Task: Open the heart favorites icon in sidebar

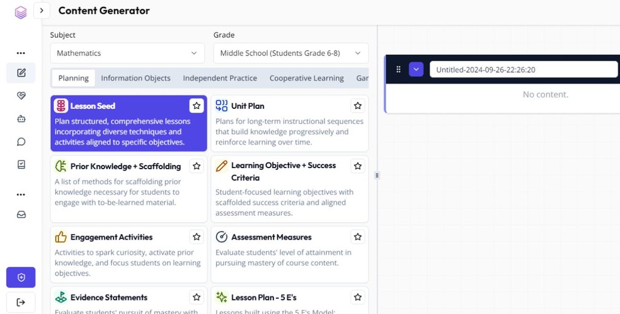Action: pyautogui.click(x=21, y=96)
